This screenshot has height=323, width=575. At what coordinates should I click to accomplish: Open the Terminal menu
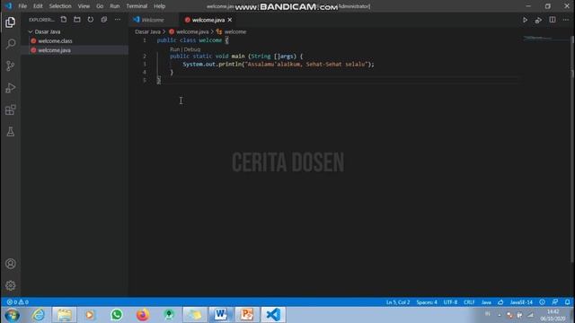click(137, 6)
